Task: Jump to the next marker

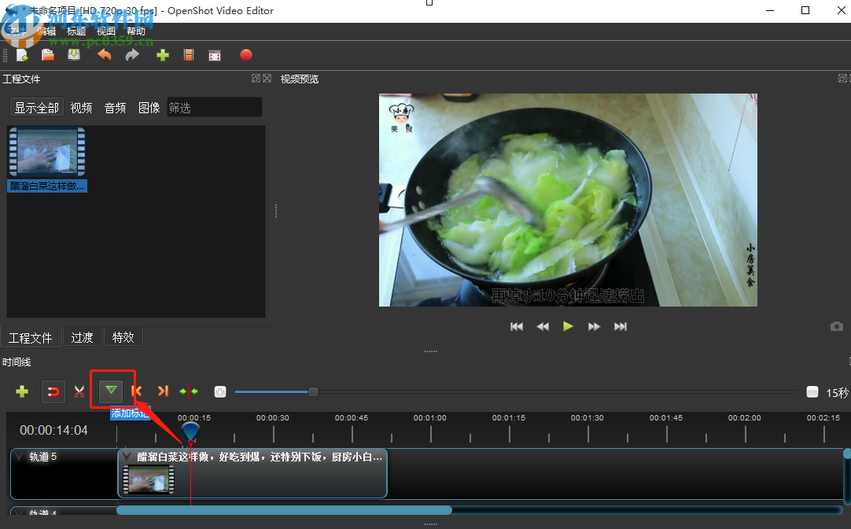Action: pyautogui.click(x=163, y=391)
